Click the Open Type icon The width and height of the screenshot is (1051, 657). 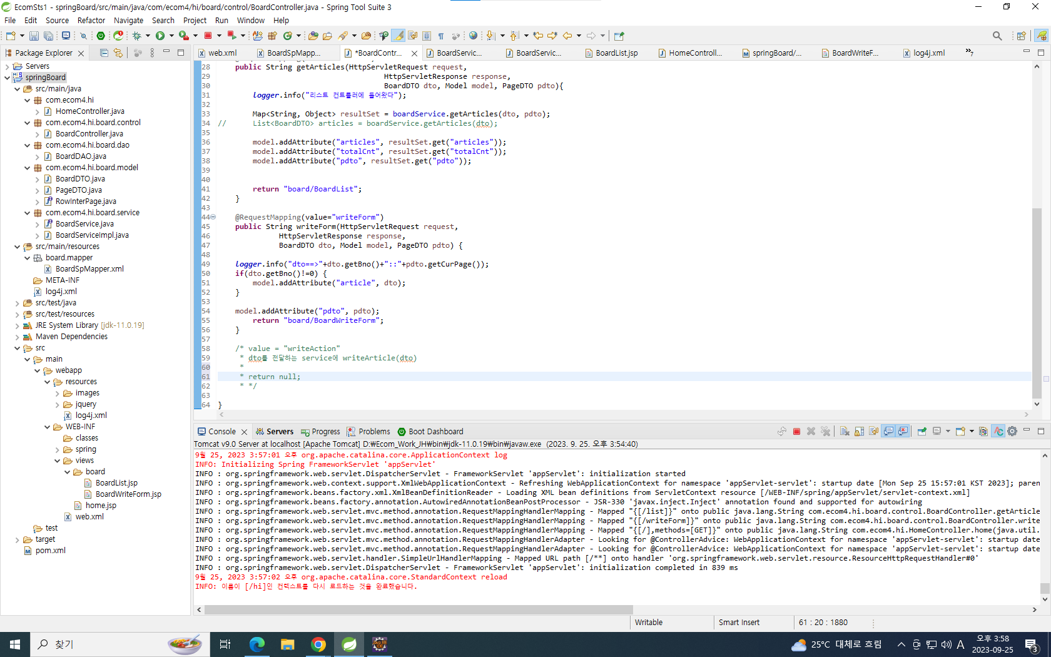pyautogui.click(x=313, y=36)
